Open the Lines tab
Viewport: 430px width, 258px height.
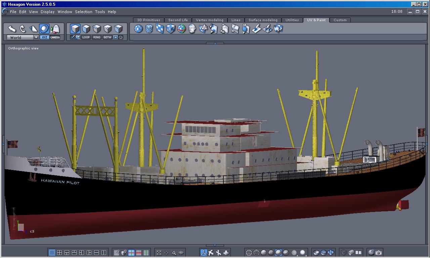(236, 20)
